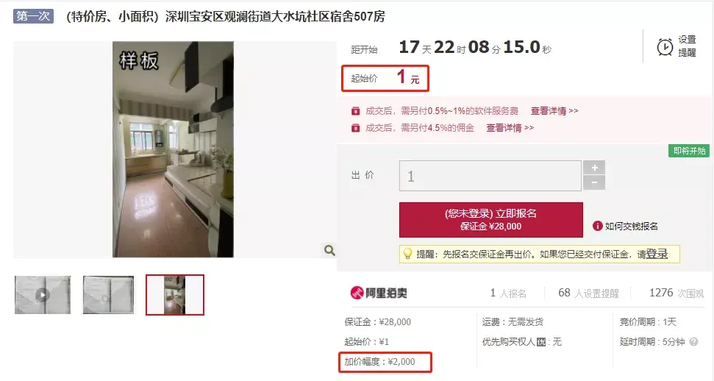Click the question mark next to 延时周期
The width and height of the screenshot is (714, 381).
tap(693, 342)
